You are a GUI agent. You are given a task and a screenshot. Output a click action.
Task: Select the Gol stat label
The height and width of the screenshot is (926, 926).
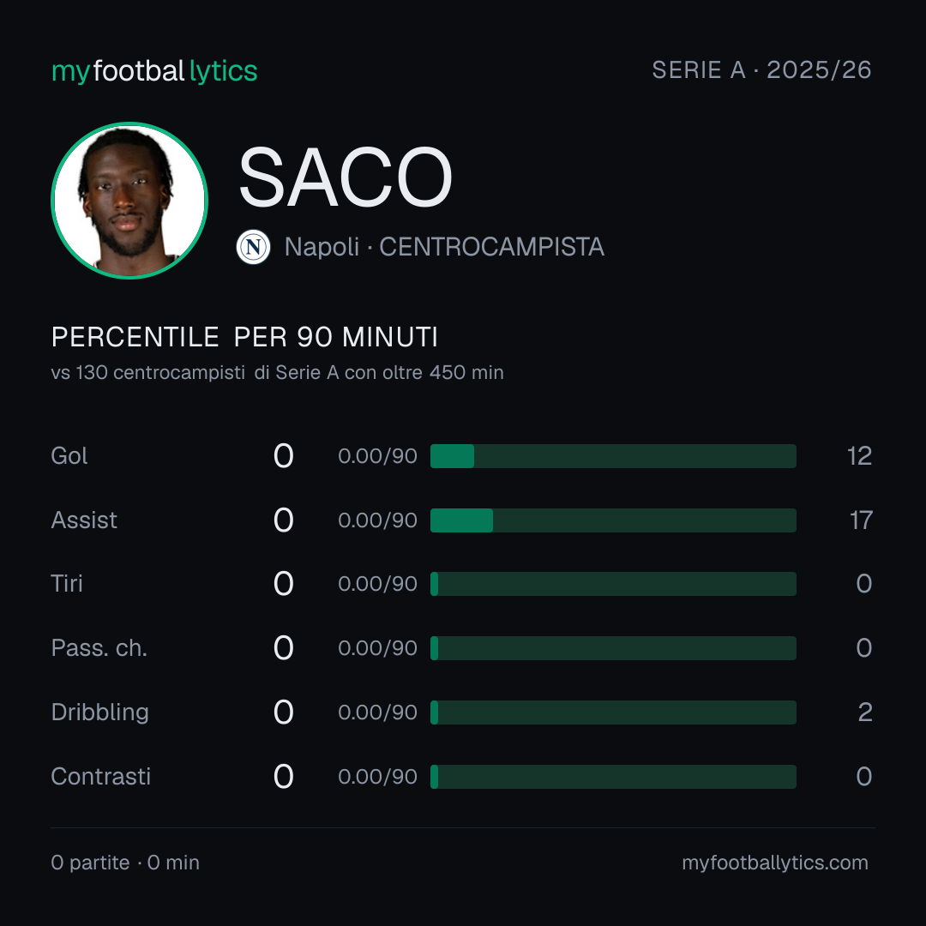click(x=69, y=456)
